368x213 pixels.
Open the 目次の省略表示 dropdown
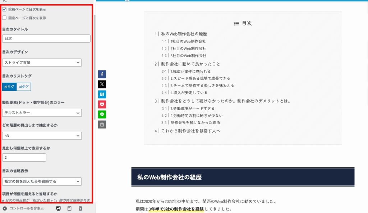(x=42, y=181)
